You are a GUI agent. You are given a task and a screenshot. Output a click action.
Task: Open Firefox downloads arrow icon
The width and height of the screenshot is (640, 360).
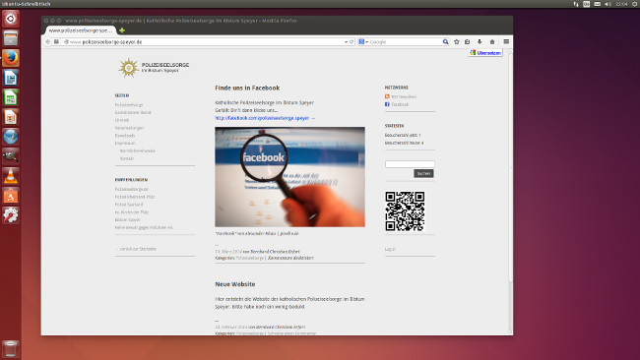pyautogui.click(x=480, y=41)
